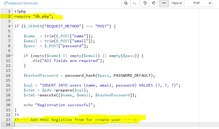
Task: Click the highlighted HTML comment on line 23
Action: click(x=75, y=120)
